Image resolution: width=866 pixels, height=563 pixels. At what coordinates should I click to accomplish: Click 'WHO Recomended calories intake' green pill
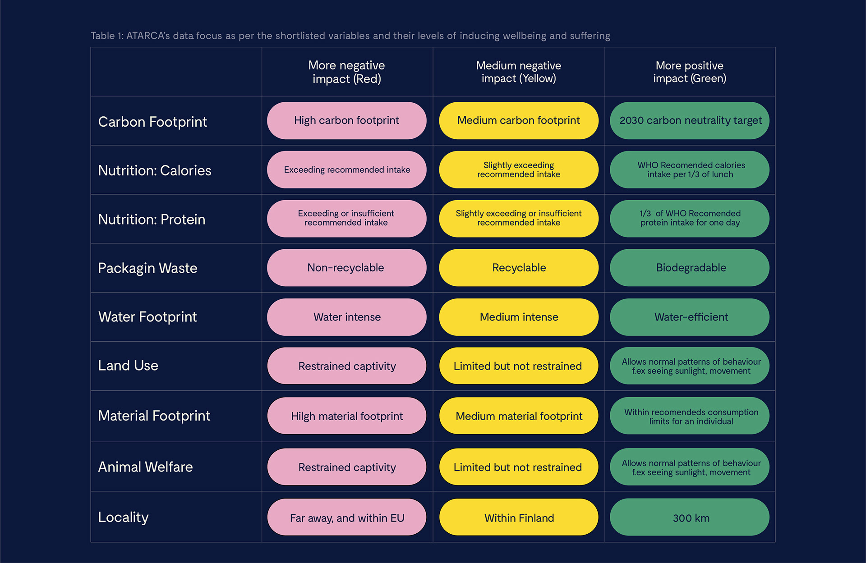tap(690, 169)
